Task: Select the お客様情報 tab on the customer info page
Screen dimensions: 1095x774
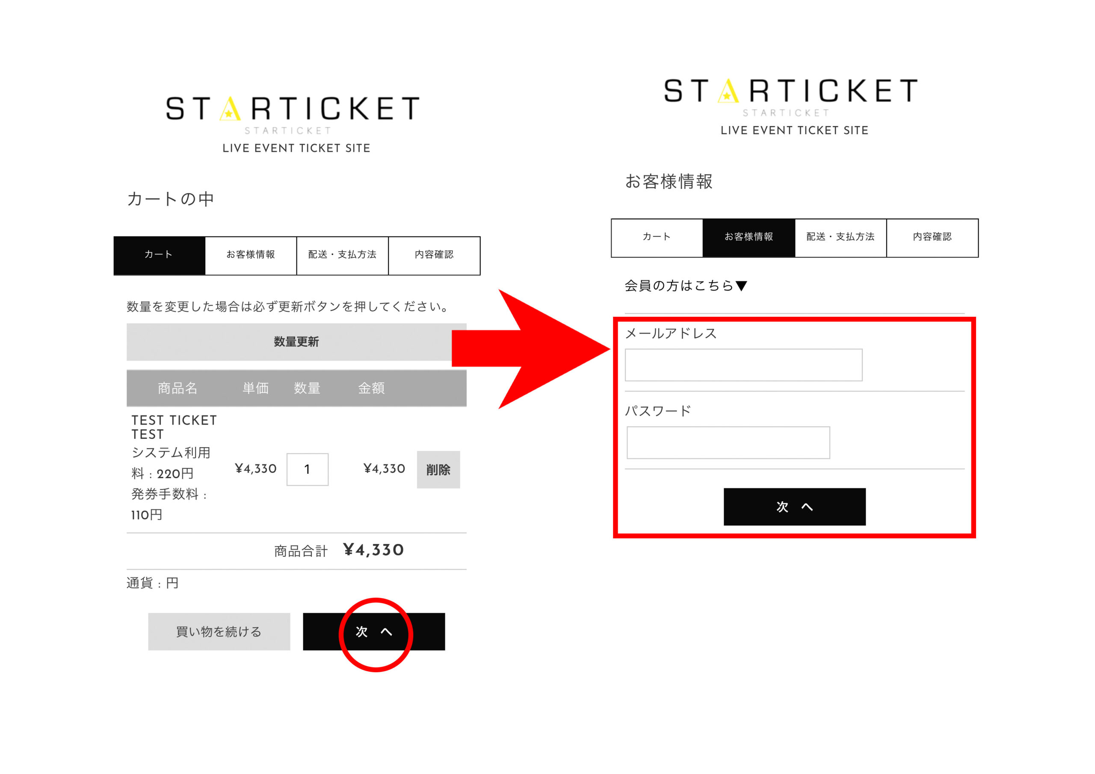Action: (749, 238)
